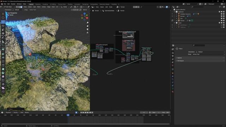Select the Shear tool in toolbar

pos(3,88)
